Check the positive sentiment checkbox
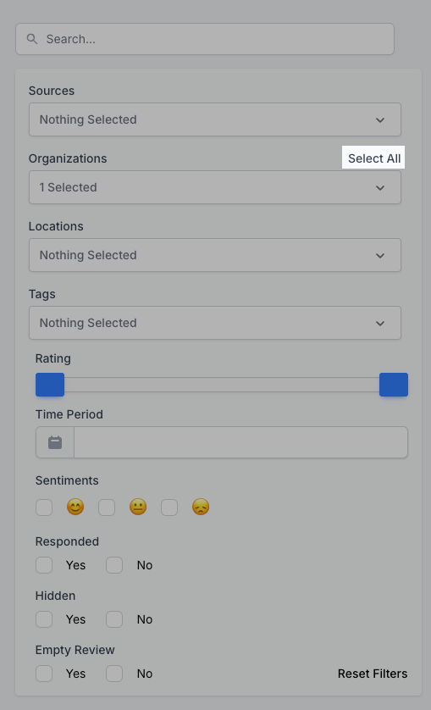 (44, 508)
